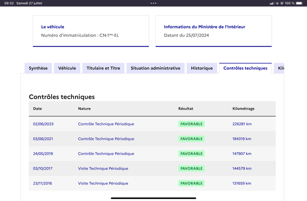Click the Le véhicule card heading
Viewport: 307px width, 201px height.
[x=53, y=27]
